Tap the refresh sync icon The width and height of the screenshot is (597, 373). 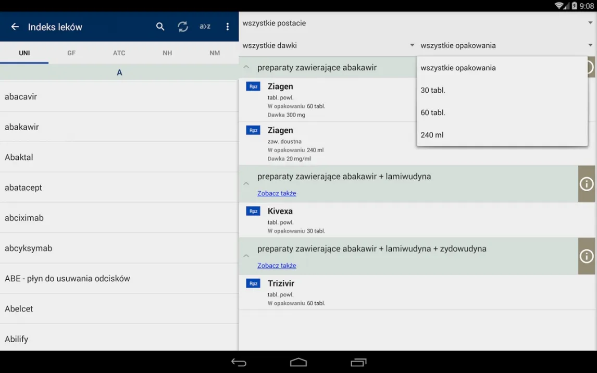(x=183, y=27)
